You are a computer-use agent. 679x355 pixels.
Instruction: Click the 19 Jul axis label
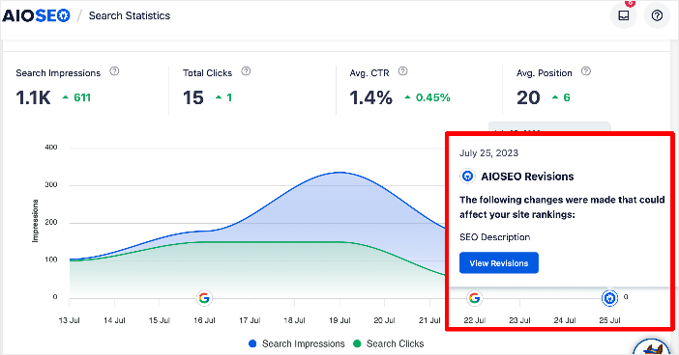339,320
